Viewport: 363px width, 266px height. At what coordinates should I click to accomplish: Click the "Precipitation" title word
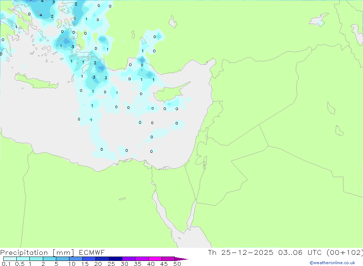pyautogui.click(x=24, y=253)
